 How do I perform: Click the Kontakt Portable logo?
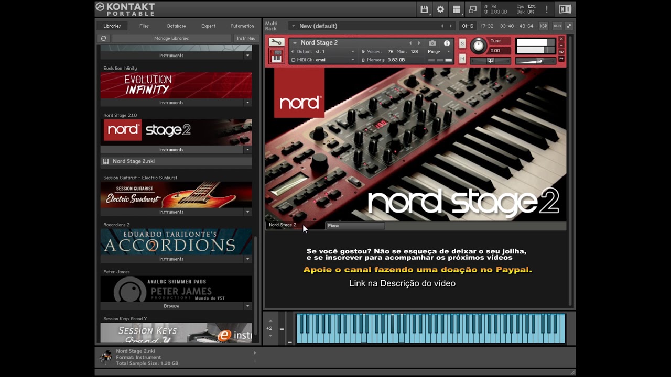[125, 9]
